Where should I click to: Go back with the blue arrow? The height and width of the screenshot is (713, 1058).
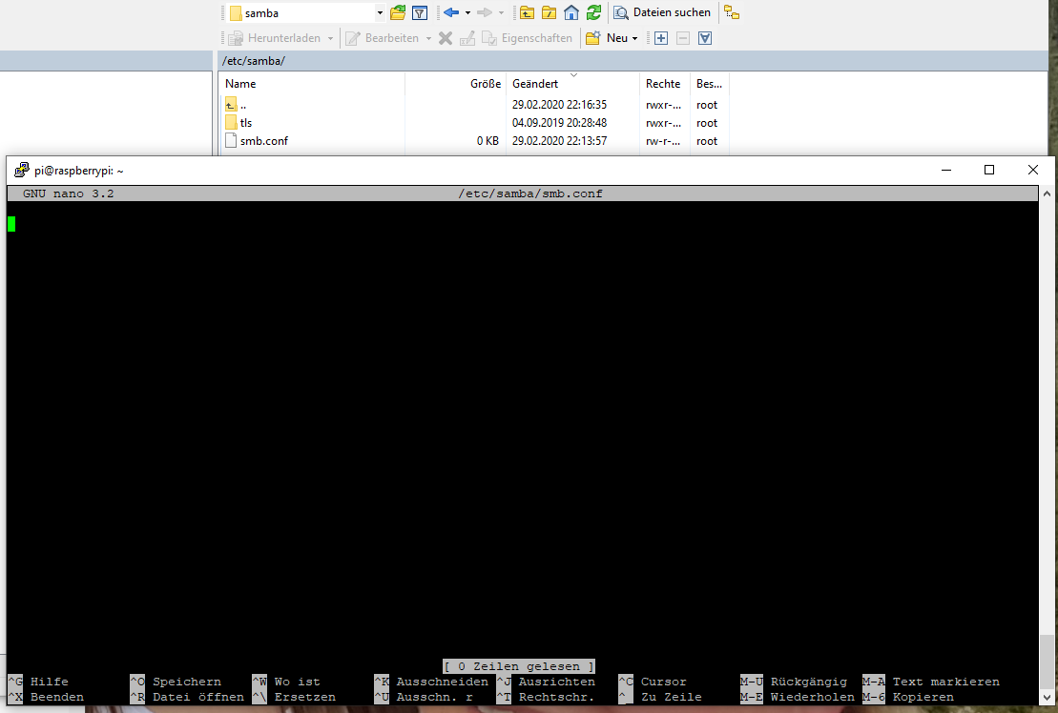pos(451,12)
